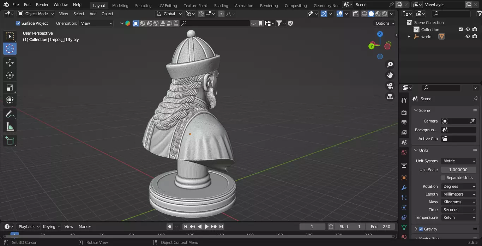The width and height of the screenshot is (482, 246).
Task: Open the Physics properties tab
Action: pos(404,208)
